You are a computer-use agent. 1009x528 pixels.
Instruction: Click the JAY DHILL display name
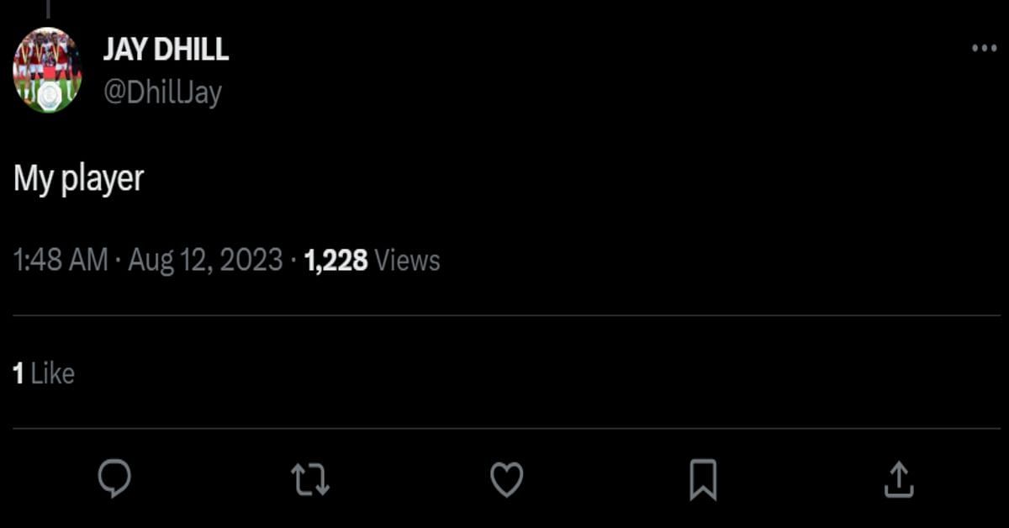pyautogui.click(x=166, y=50)
